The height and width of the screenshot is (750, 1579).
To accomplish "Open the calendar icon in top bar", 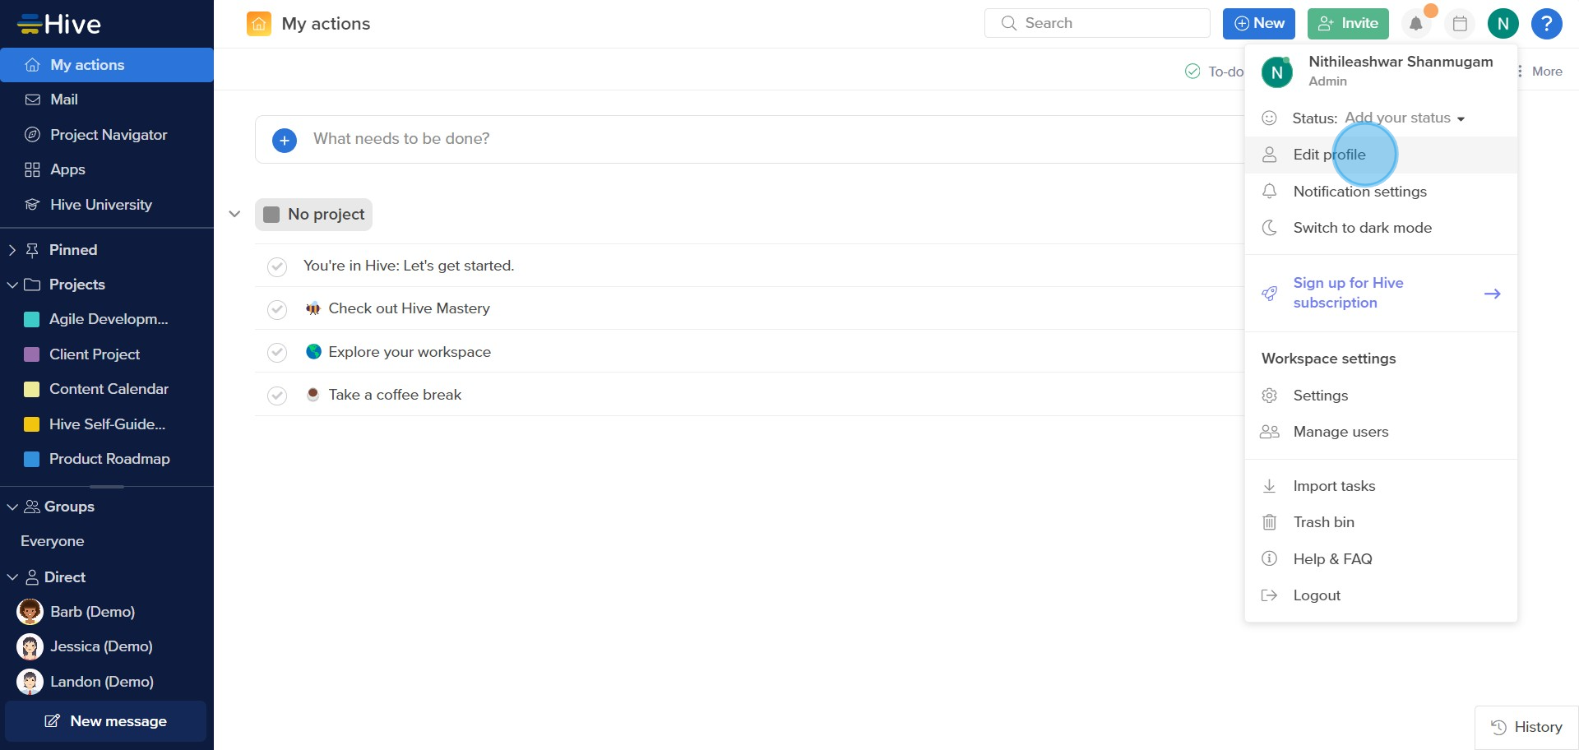I will [1460, 24].
